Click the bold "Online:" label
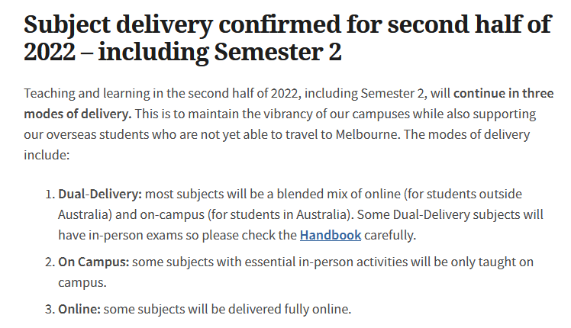The image size is (571, 328). [x=79, y=309]
